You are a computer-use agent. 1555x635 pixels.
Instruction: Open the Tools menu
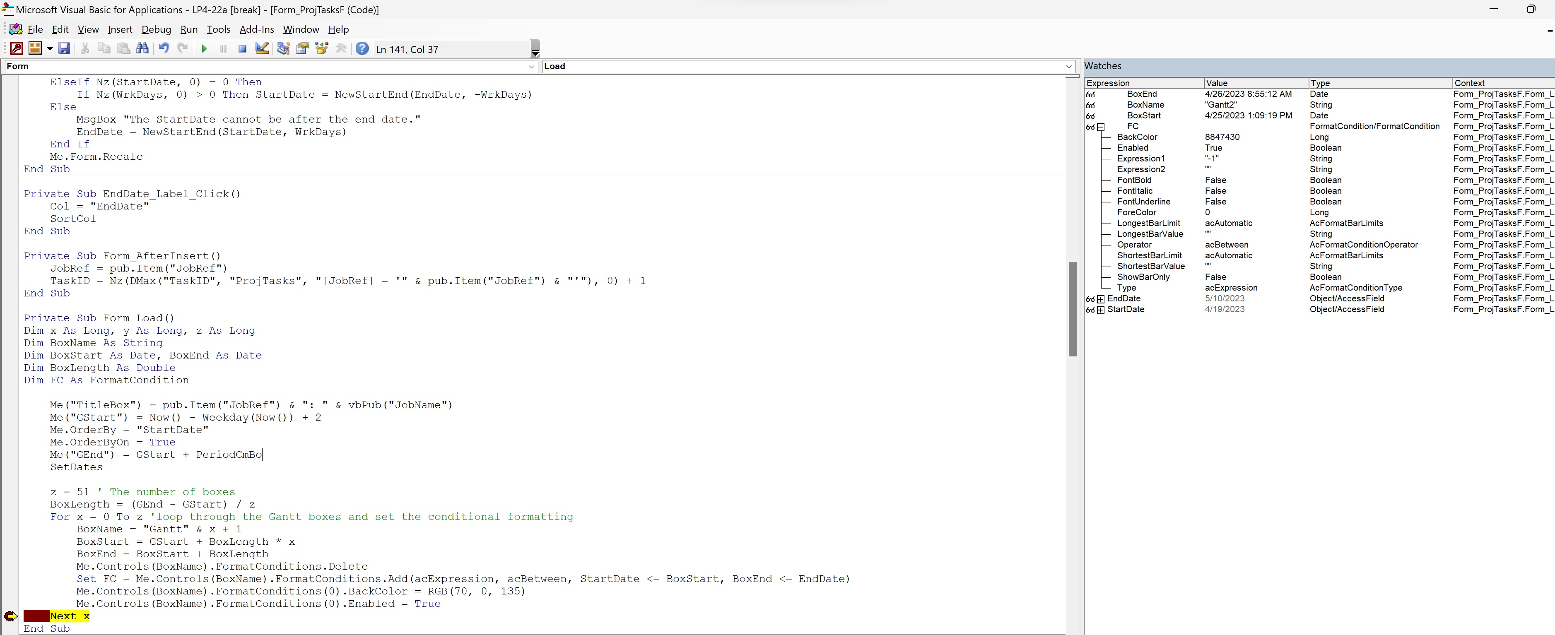click(218, 29)
